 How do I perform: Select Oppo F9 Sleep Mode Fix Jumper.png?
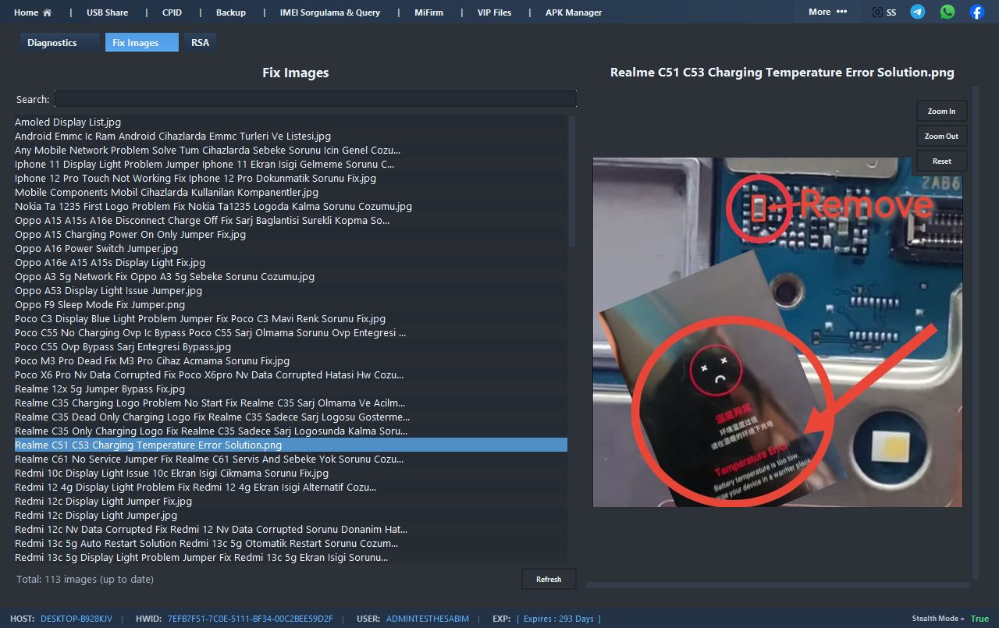pyautogui.click(x=100, y=305)
